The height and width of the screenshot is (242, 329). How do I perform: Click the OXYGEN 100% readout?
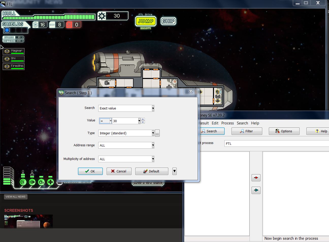point(13,41)
